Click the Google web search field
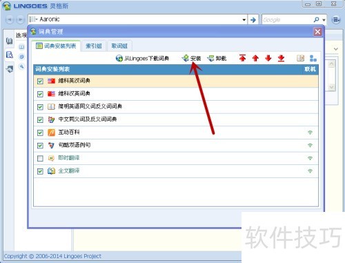 (x=287, y=20)
